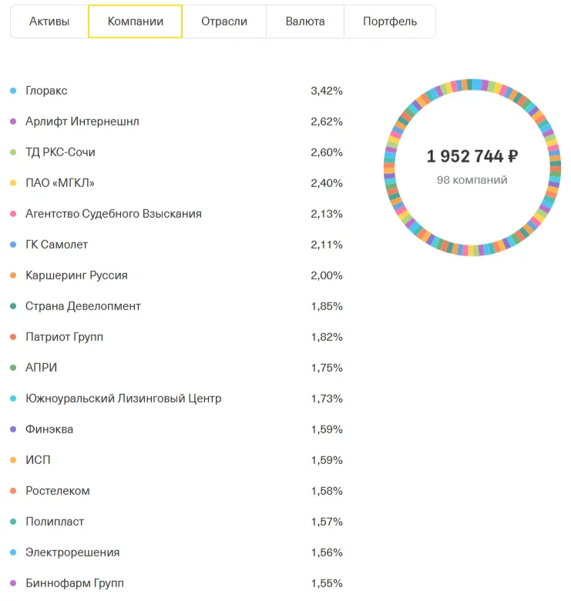Click the 2,11% share value

[327, 245]
